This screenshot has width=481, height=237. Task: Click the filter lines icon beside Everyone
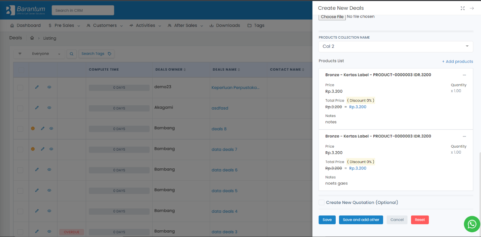(20, 54)
